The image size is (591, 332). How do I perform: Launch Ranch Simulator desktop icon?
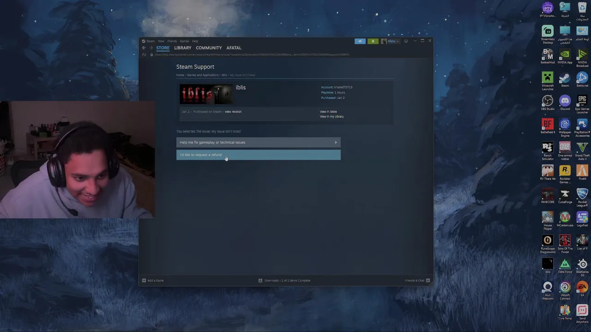pyautogui.click(x=548, y=151)
